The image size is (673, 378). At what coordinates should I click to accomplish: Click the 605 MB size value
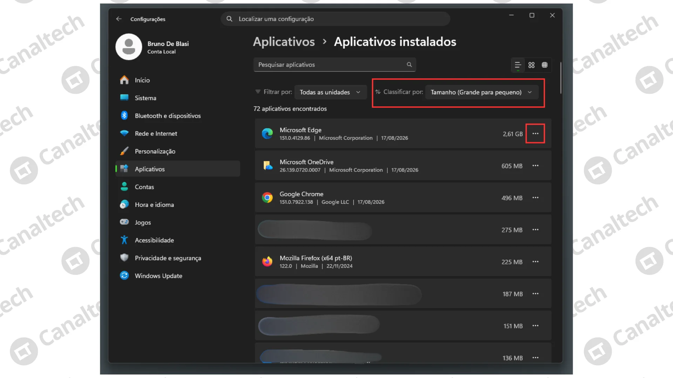pos(512,166)
